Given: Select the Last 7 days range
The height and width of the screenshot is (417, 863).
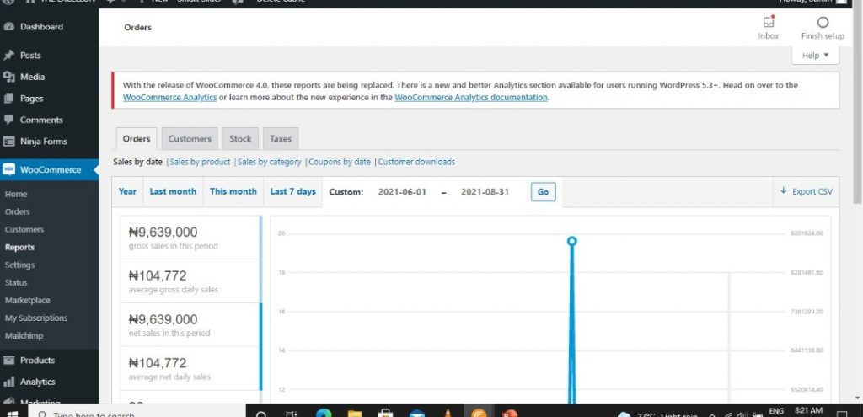Looking at the screenshot, I should (292, 191).
